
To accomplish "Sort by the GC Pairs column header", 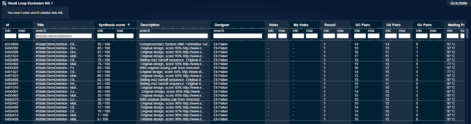I will click(362, 25).
